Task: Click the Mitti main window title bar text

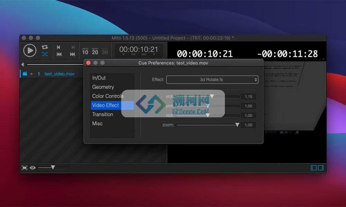Action: (173, 38)
